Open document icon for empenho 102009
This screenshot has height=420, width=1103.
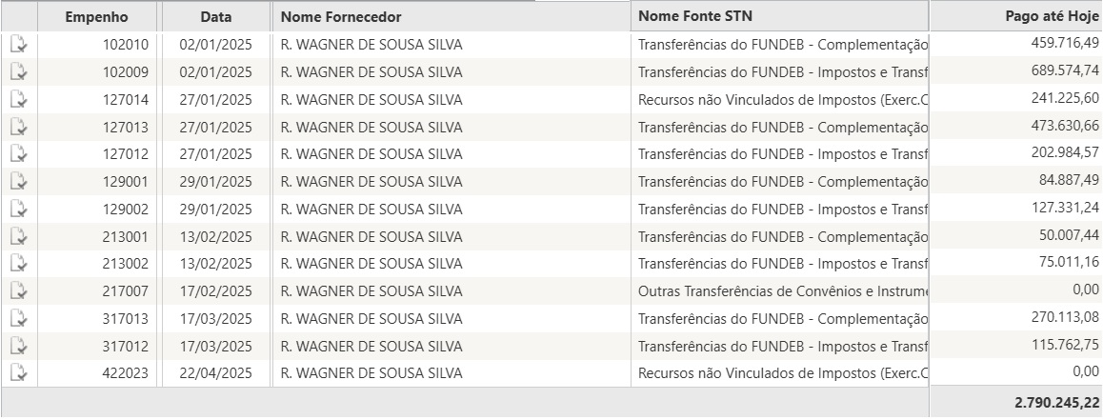(x=18, y=72)
